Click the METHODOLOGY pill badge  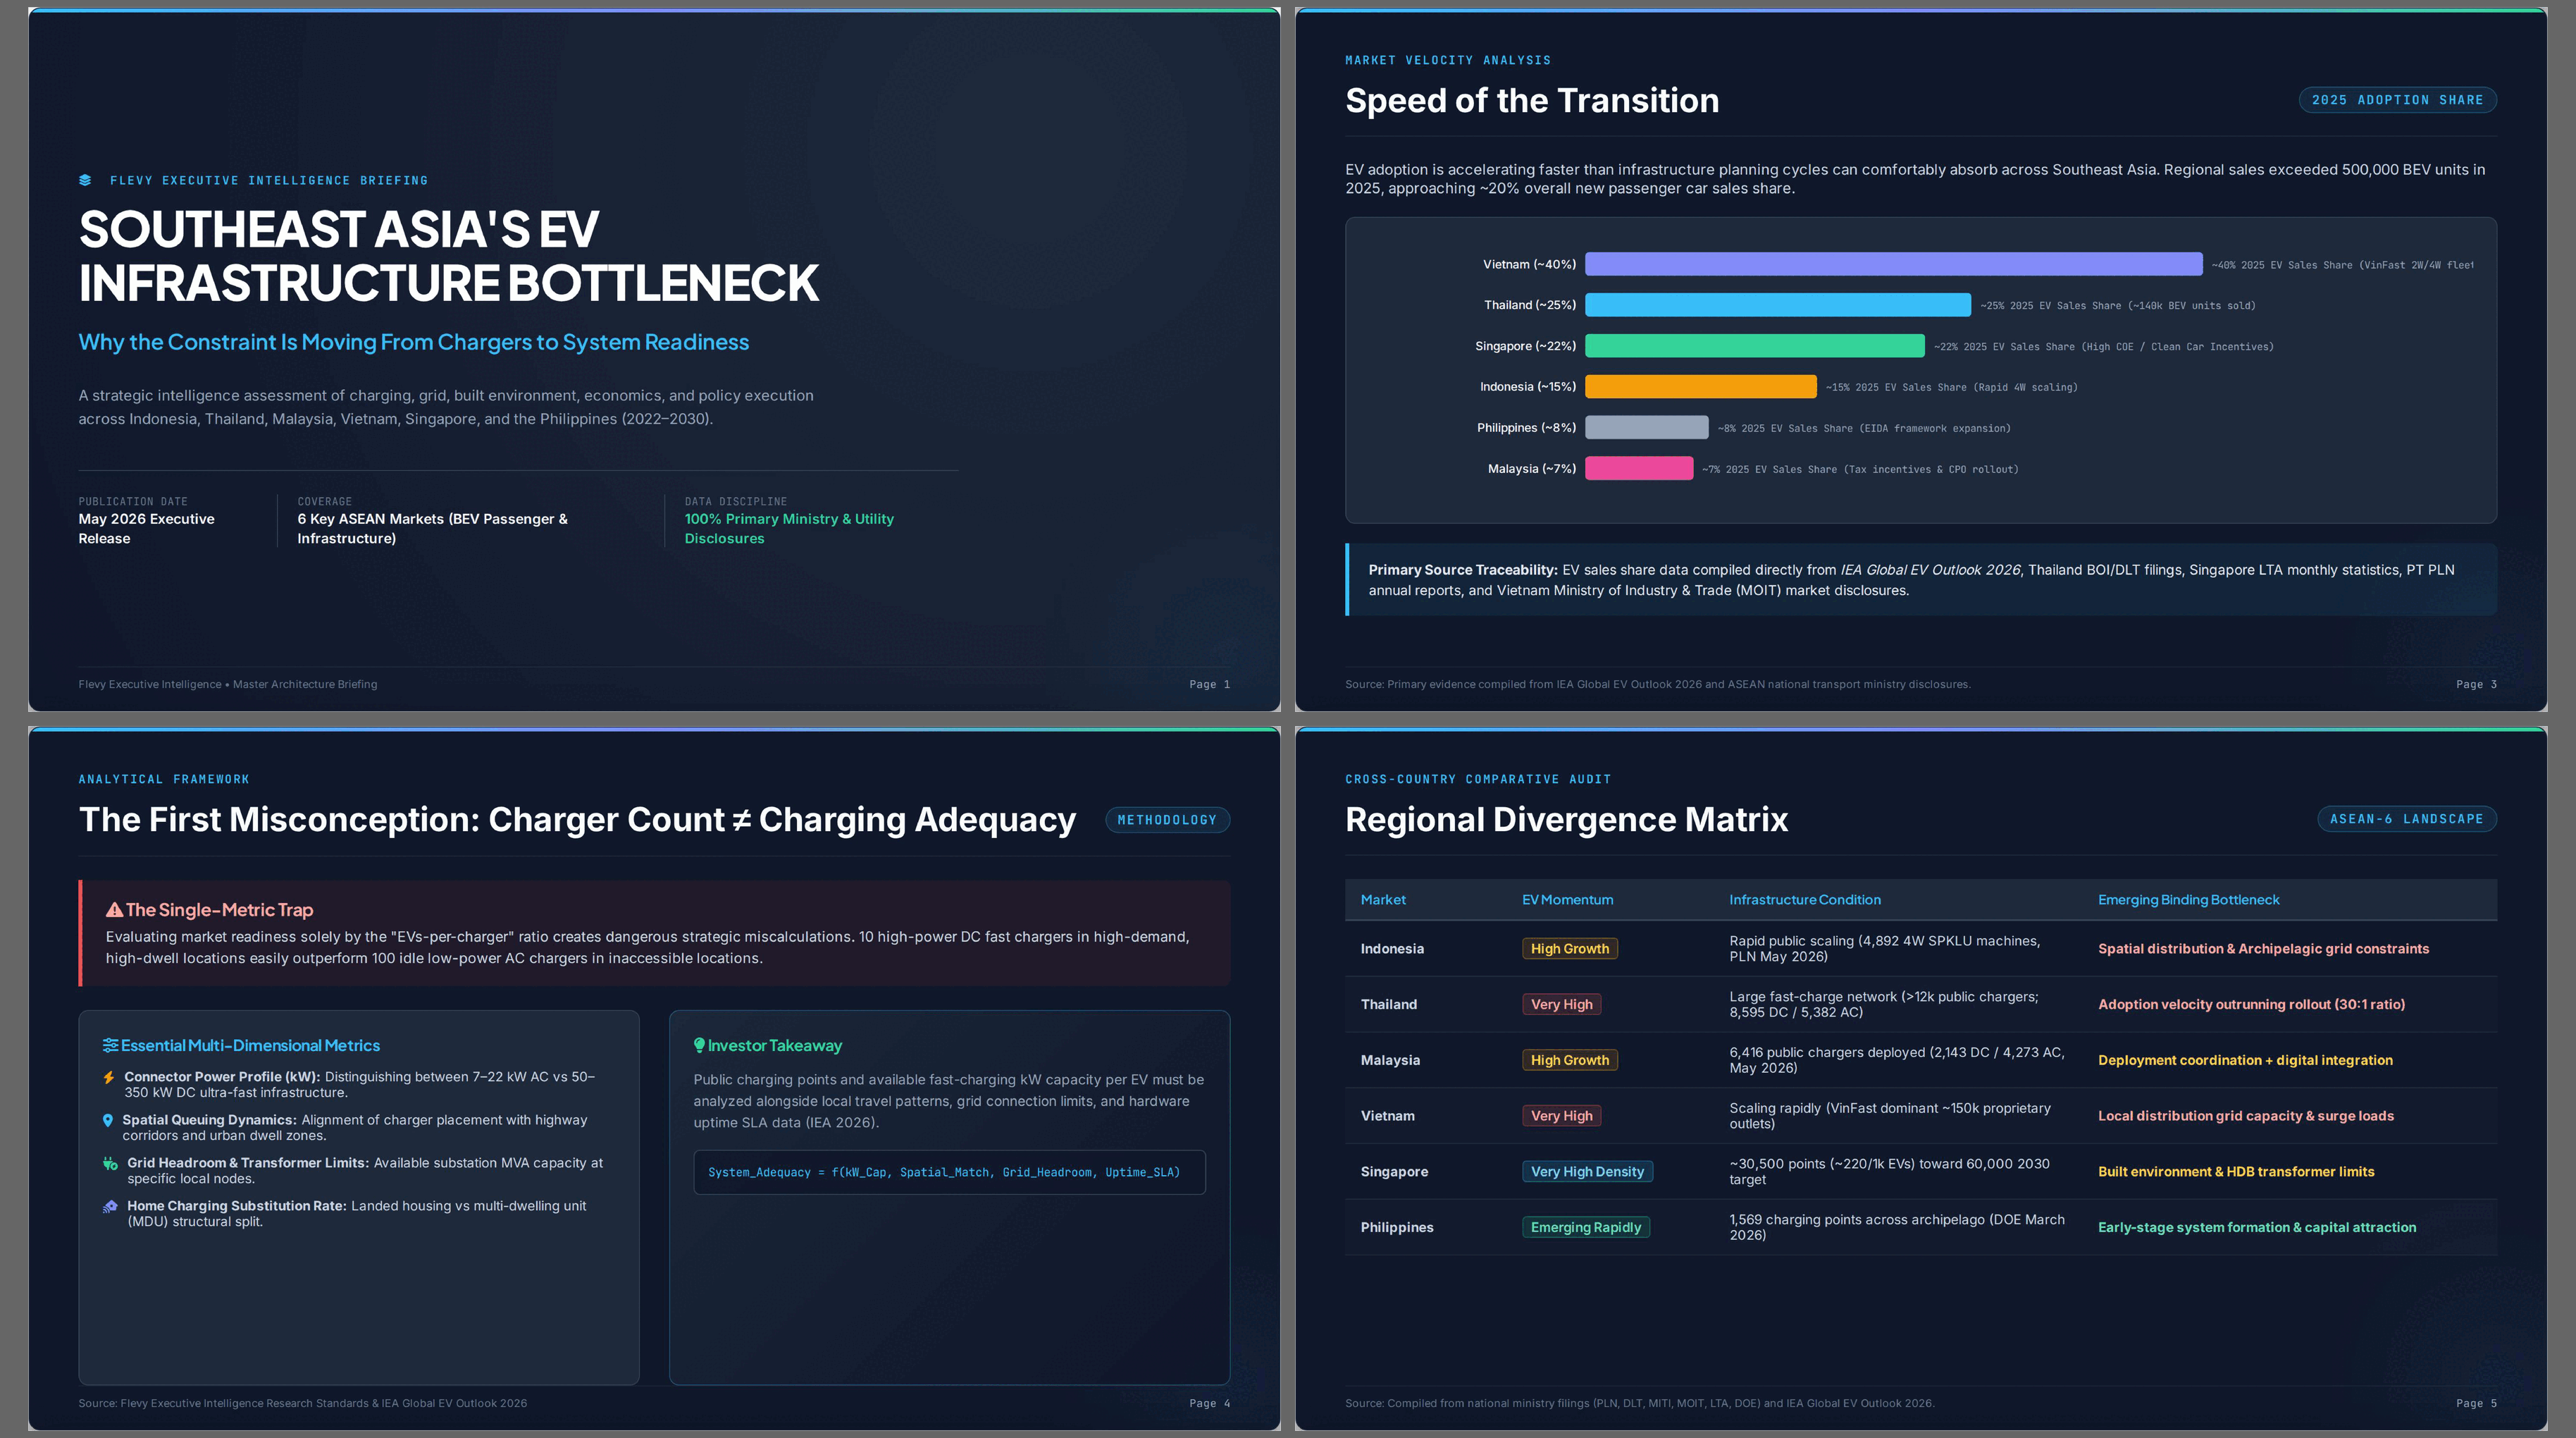pos(1167,820)
